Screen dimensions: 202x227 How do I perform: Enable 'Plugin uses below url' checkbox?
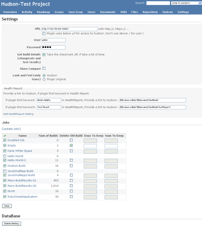click(x=44, y=33)
